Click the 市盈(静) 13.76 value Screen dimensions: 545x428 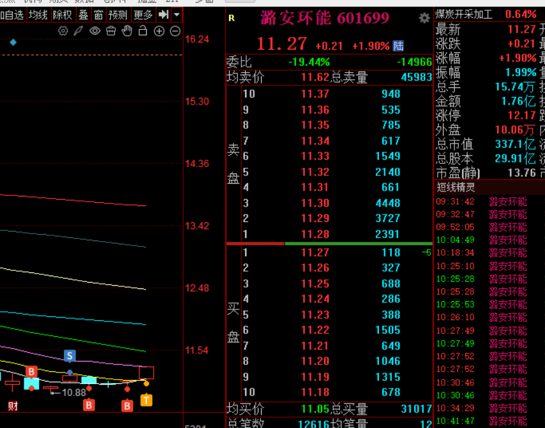522,173
